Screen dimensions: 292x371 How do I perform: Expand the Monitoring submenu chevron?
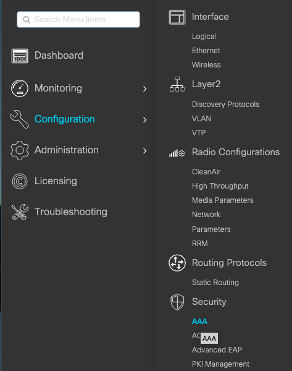tap(145, 89)
